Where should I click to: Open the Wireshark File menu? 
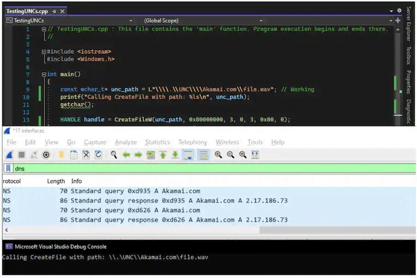[x=11, y=142]
